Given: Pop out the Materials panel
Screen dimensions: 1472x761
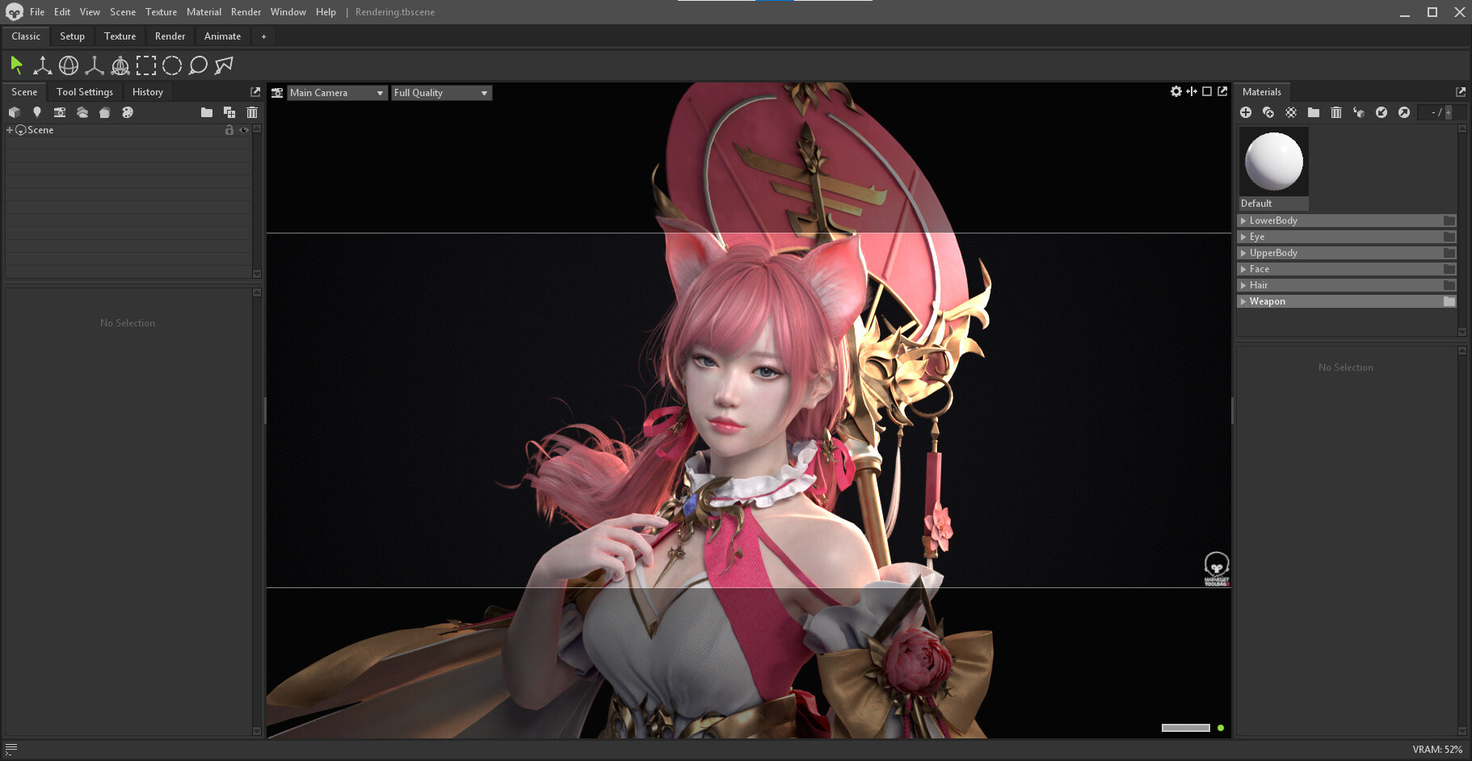Looking at the screenshot, I should tap(1461, 92).
